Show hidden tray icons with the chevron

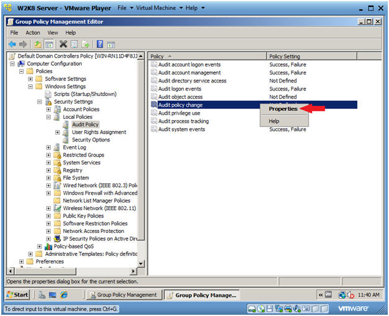click(x=320, y=295)
